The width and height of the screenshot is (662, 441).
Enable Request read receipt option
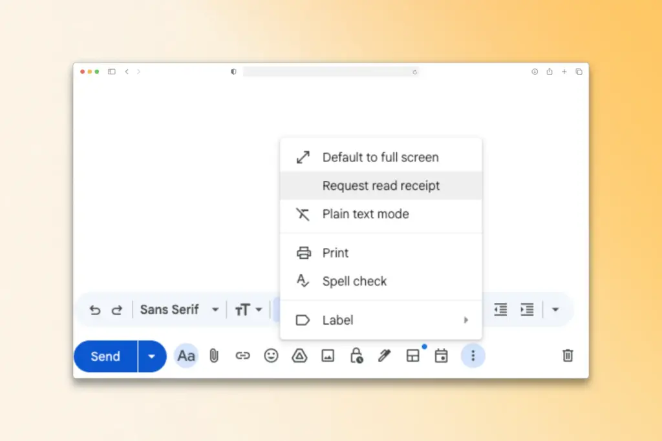(381, 186)
